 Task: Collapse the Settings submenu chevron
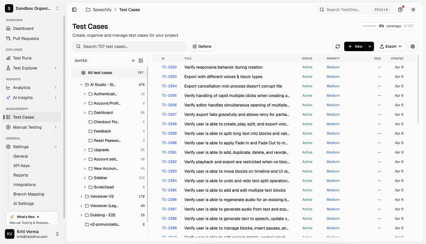pos(55,147)
